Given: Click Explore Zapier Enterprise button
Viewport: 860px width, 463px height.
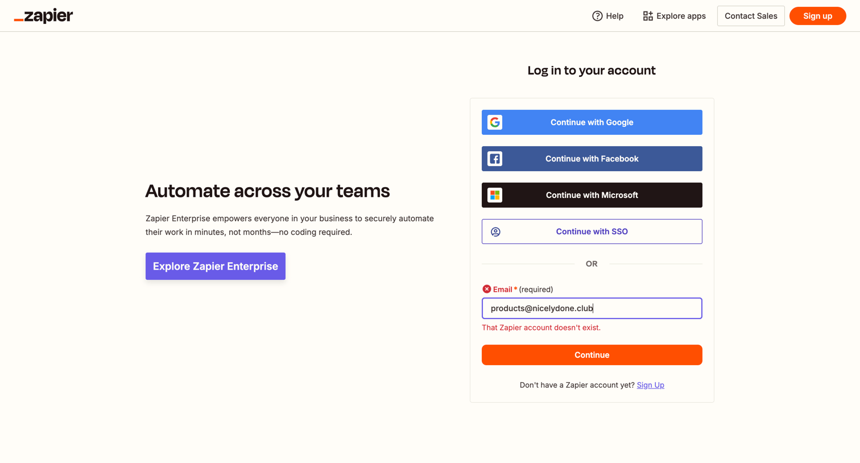Looking at the screenshot, I should (x=216, y=266).
